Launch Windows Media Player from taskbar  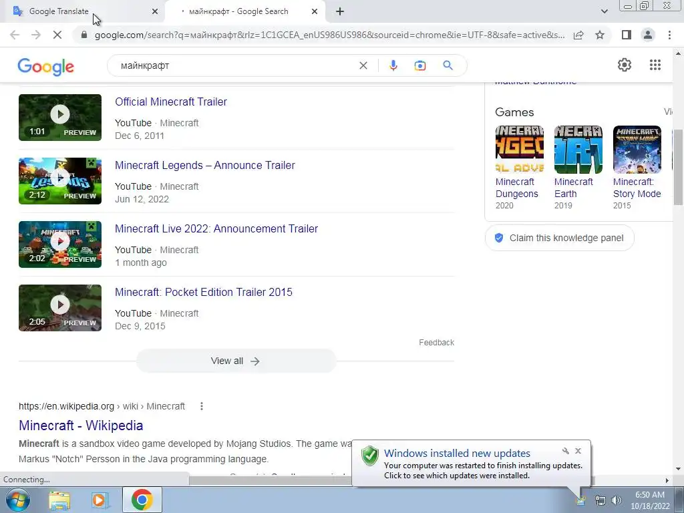point(100,500)
